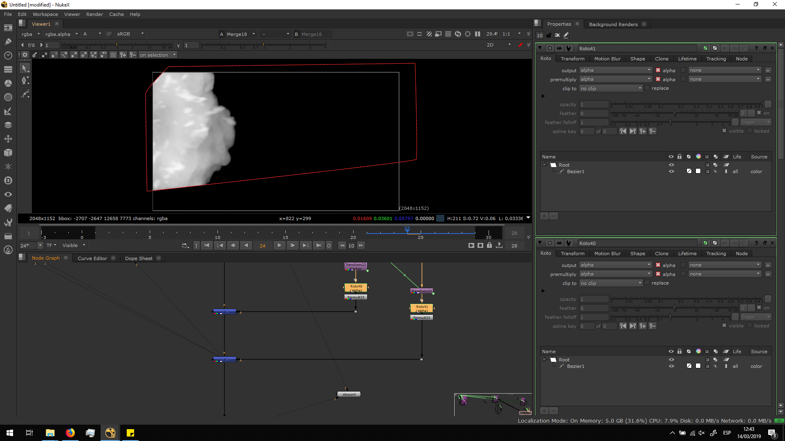Open the Render menu
785x441 pixels.
(94, 14)
